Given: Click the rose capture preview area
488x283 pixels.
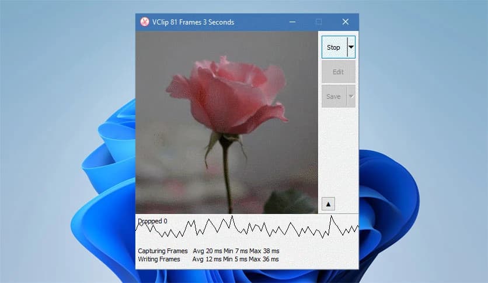Looking at the screenshot, I should [x=226, y=122].
